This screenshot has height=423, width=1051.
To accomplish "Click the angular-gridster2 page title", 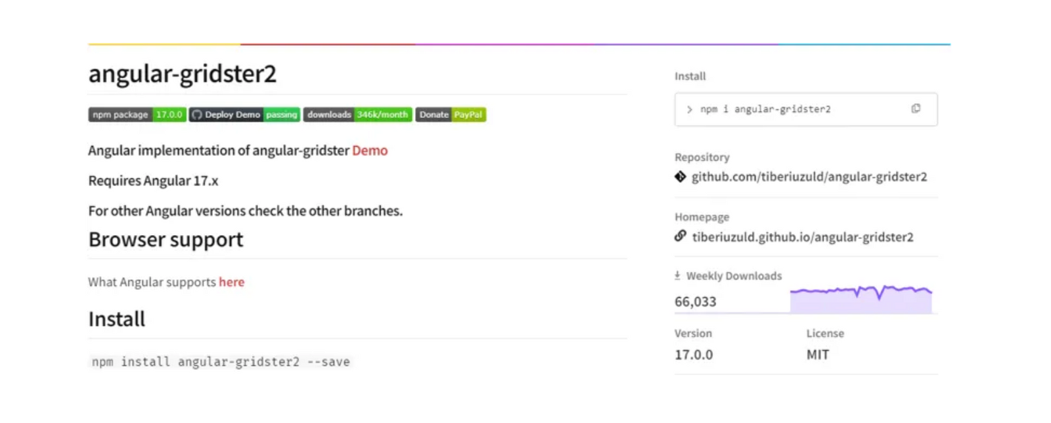I will (182, 74).
